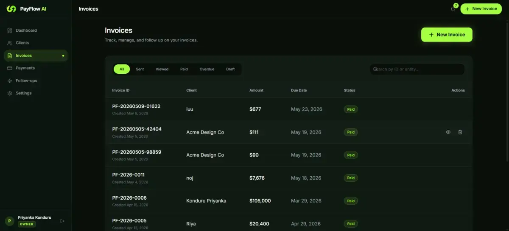The image size is (509, 231).
Task: Select the Viewed filter tab
Action: pyautogui.click(x=162, y=69)
